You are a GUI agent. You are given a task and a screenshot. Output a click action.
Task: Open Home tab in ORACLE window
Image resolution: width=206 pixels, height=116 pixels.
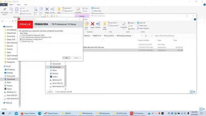[11, 5]
